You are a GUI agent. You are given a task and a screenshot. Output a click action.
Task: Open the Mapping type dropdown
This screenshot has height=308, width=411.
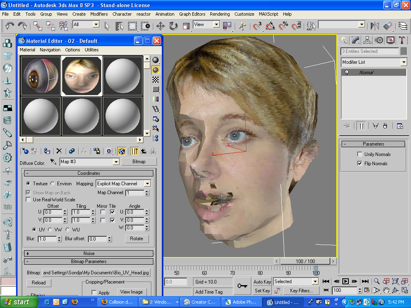(147, 184)
